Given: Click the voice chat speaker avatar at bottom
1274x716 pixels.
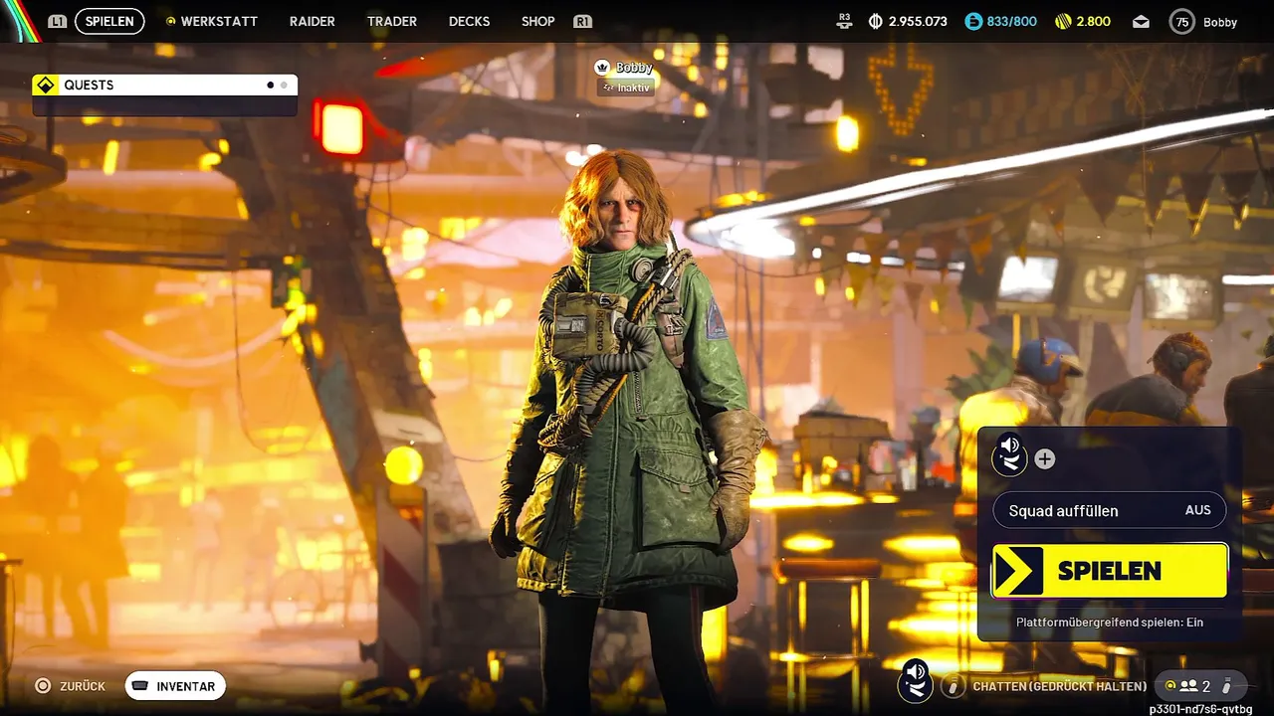Looking at the screenshot, I should tap(916, 681).
